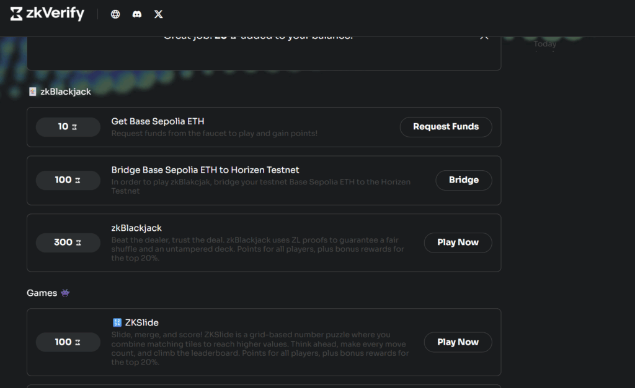Click the 100 points badge for Bridge task
Image resolution: width=635 pixels, height=388 pixels.
tap(68, 180)
